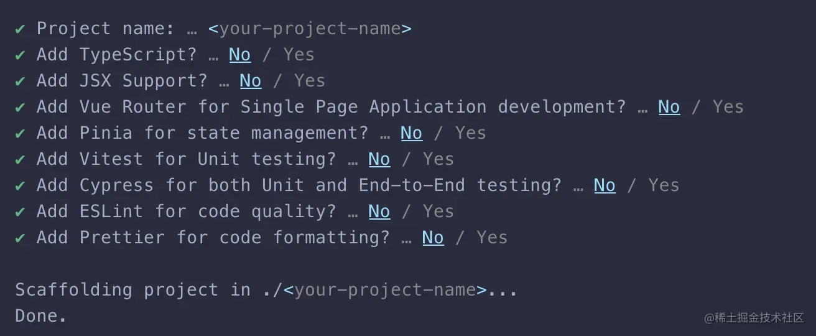Select No for JSX Support
The width and height of the screenshot is (816, 336).
click(251, 81)
